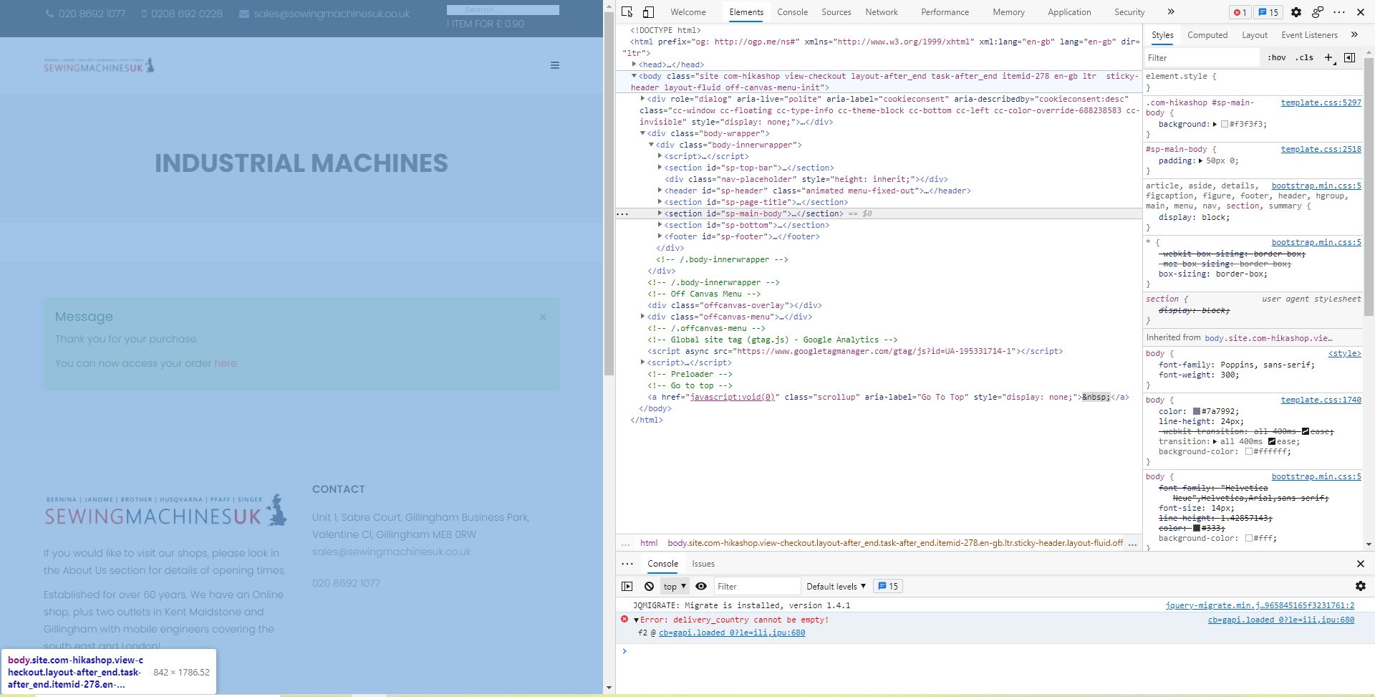
Task: Focus the console Filter input field
Action: tap(756, 586)
